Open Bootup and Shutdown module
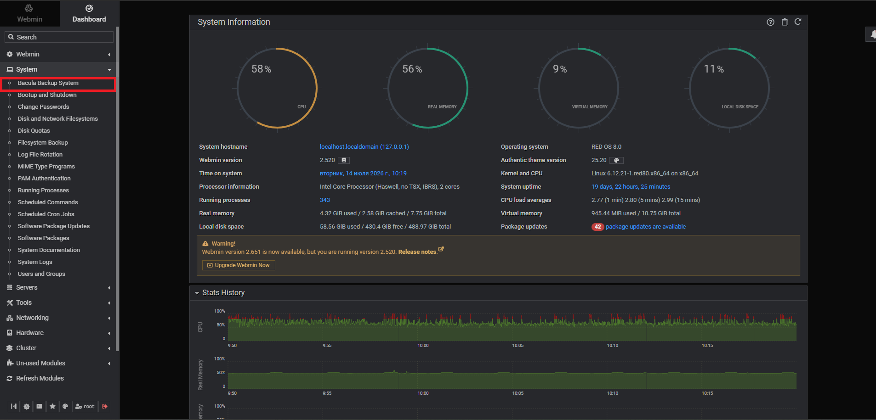This screenshot has width=876, height=420. [47, 95]
